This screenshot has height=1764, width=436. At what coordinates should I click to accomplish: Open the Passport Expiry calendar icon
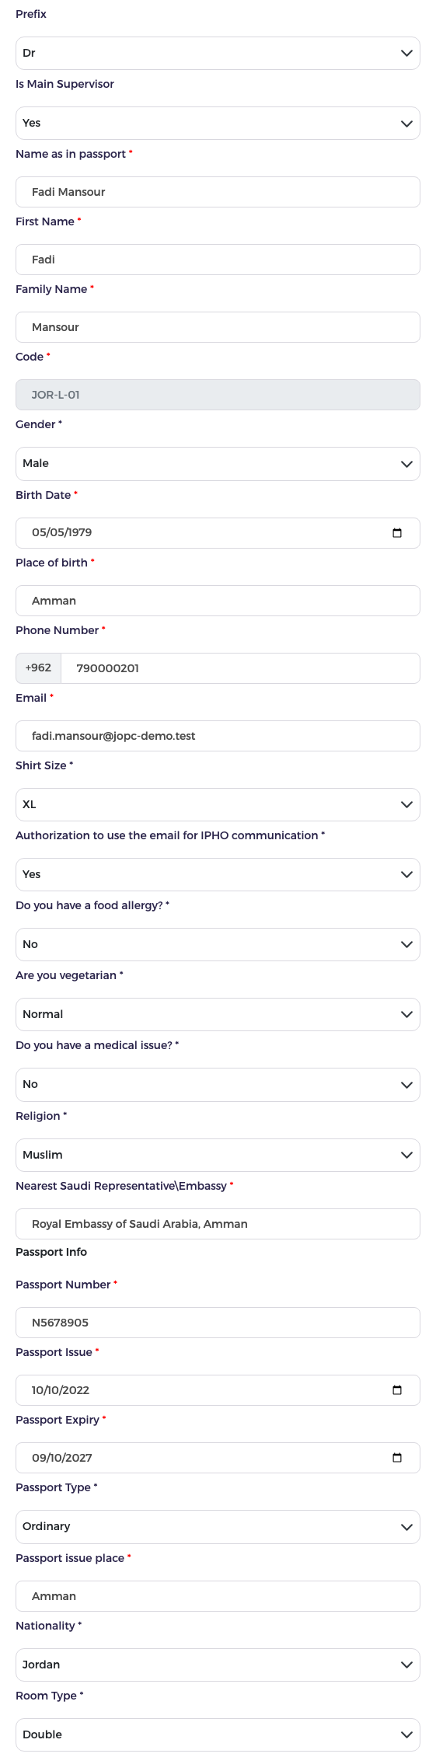[x=397, y=1458]
